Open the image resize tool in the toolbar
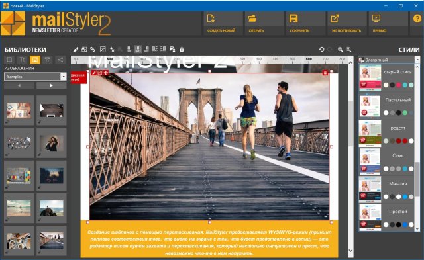Viewport: 424px width, 260px height. pyautogui.click(x=103, y=49)
